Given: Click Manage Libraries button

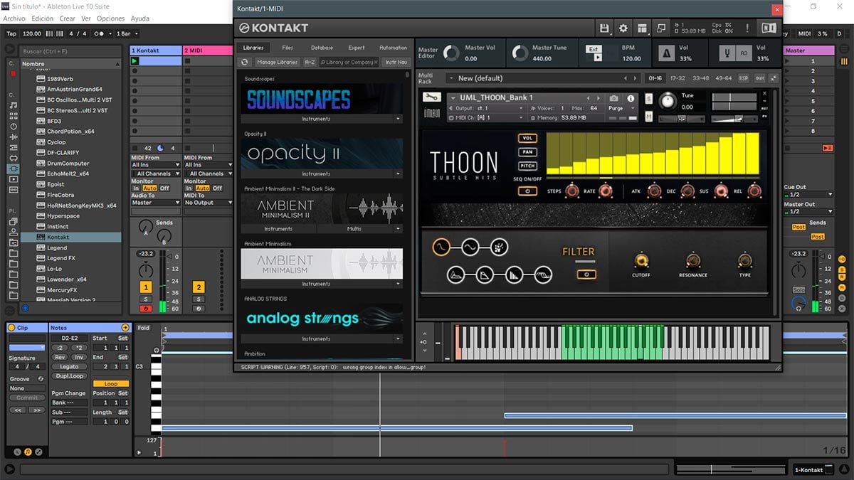Looking at the screenshot, I should pyautogui.click(x=277, y=62).
